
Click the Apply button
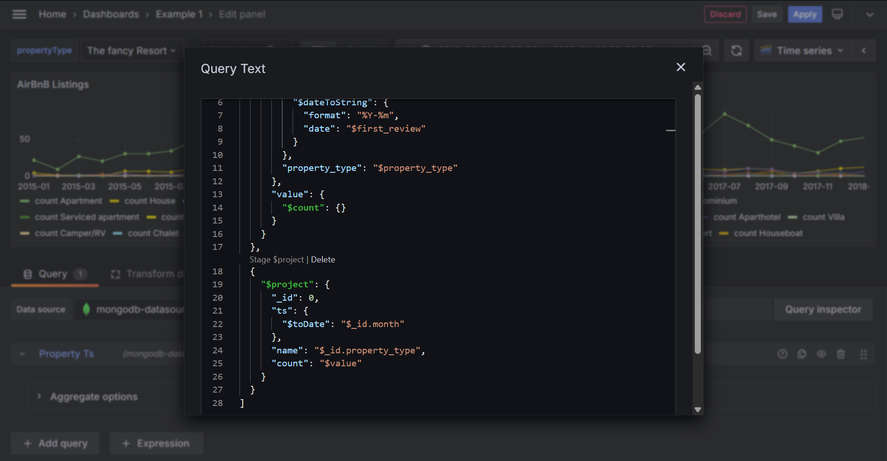[804, 14]
